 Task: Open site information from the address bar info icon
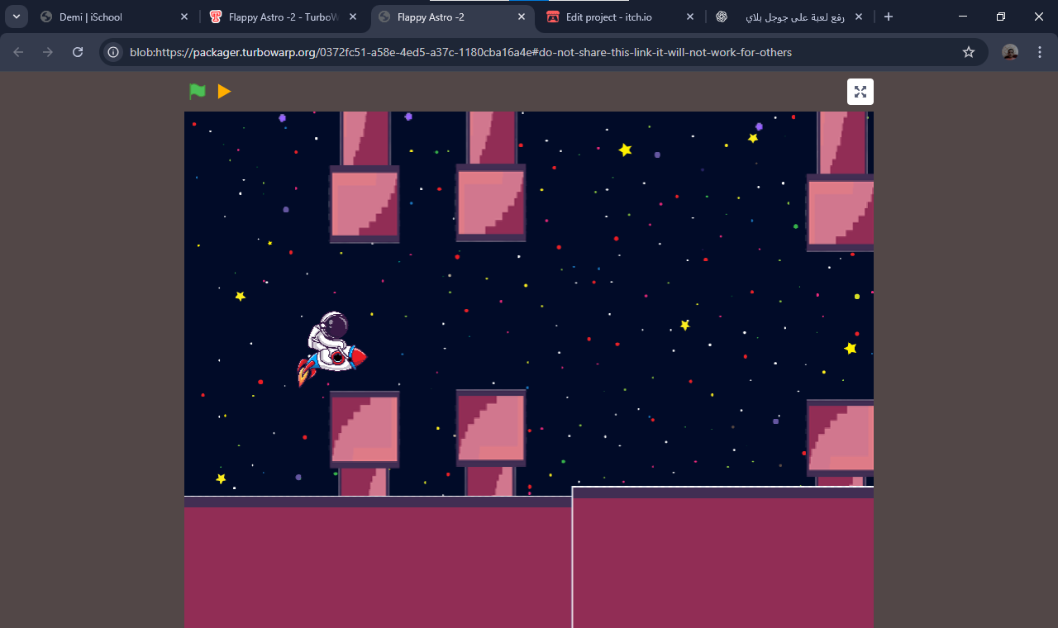pyautogui.click(x=111, y=51)
